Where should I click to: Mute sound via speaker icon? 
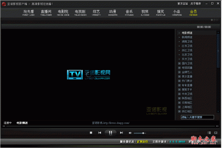[130, 133]
